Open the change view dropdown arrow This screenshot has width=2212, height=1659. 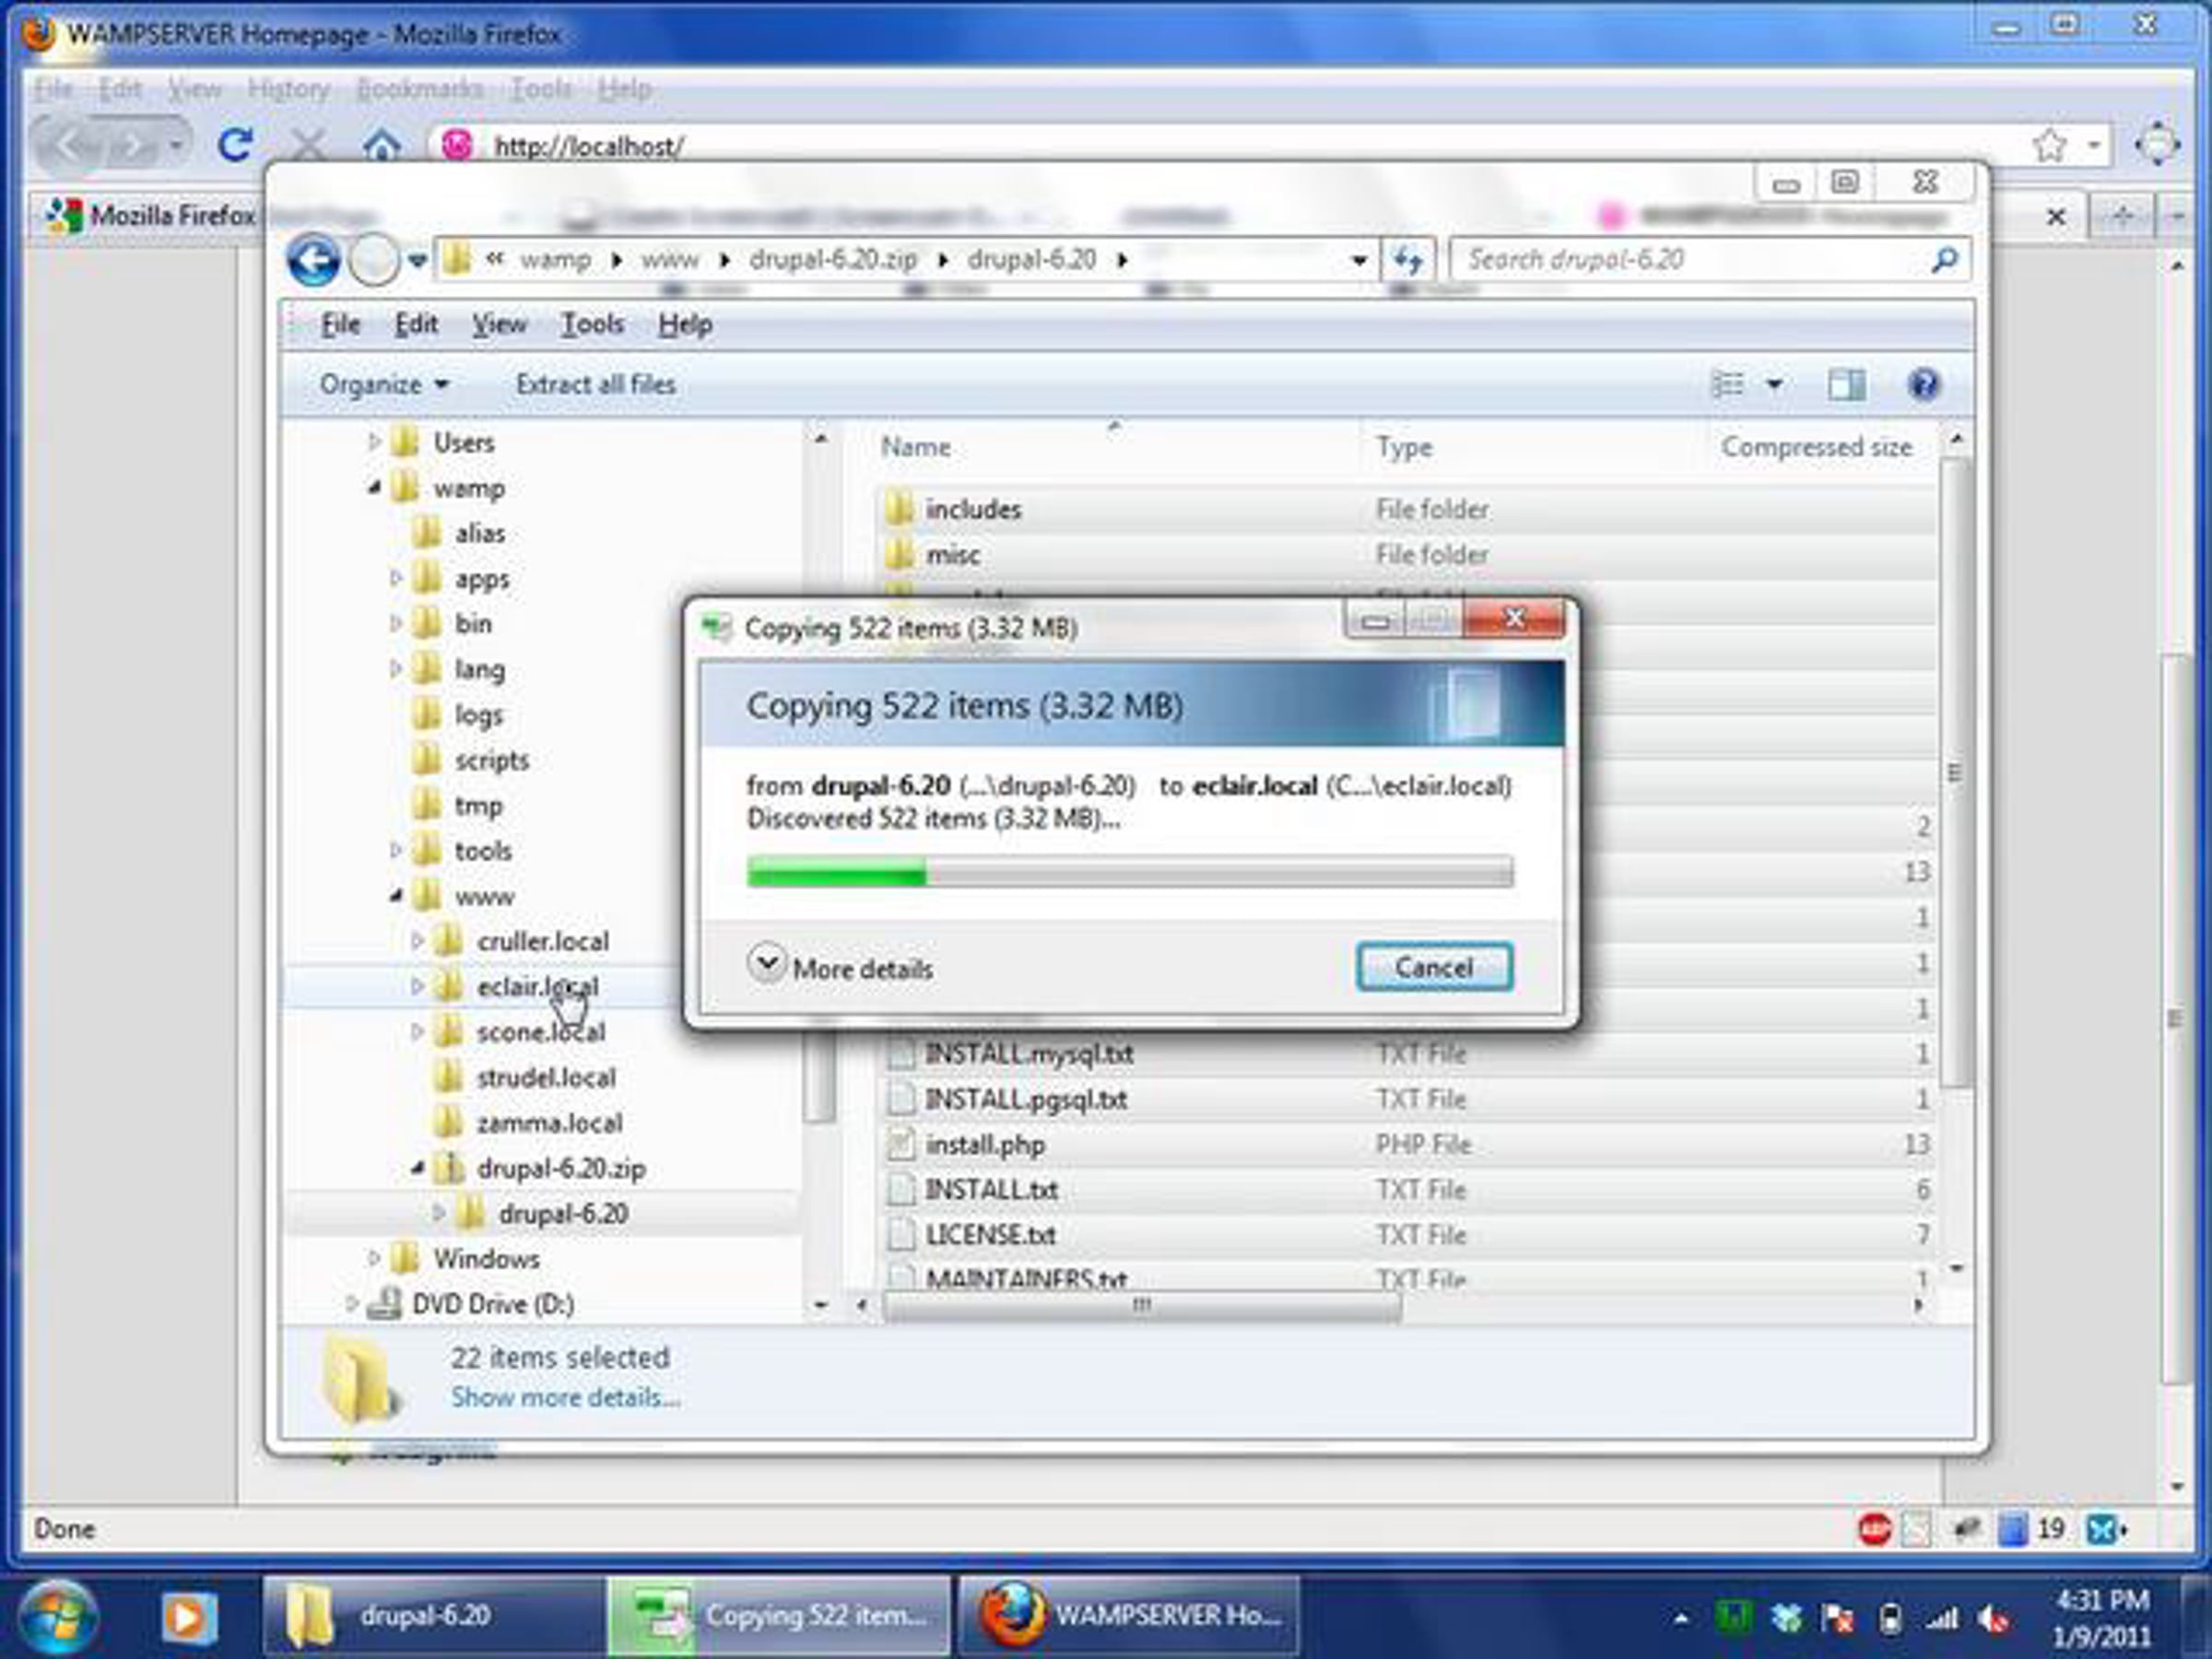1774,385
